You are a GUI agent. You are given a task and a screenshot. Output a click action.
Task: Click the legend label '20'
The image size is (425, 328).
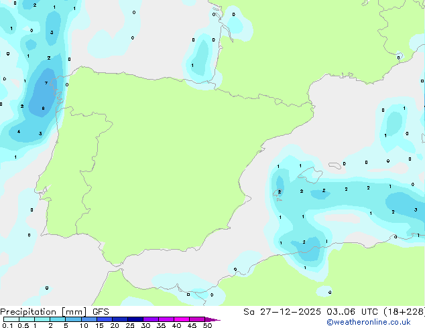tap(115, 325)
